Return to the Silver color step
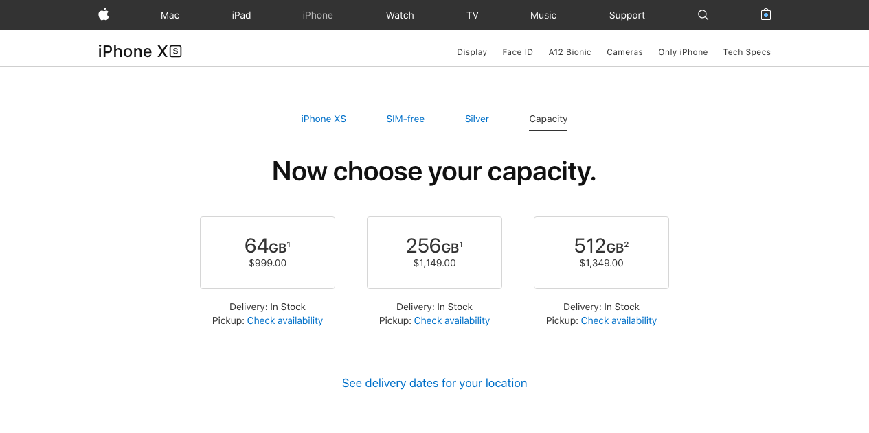This screenshot has height=433, width=869. 477,119
